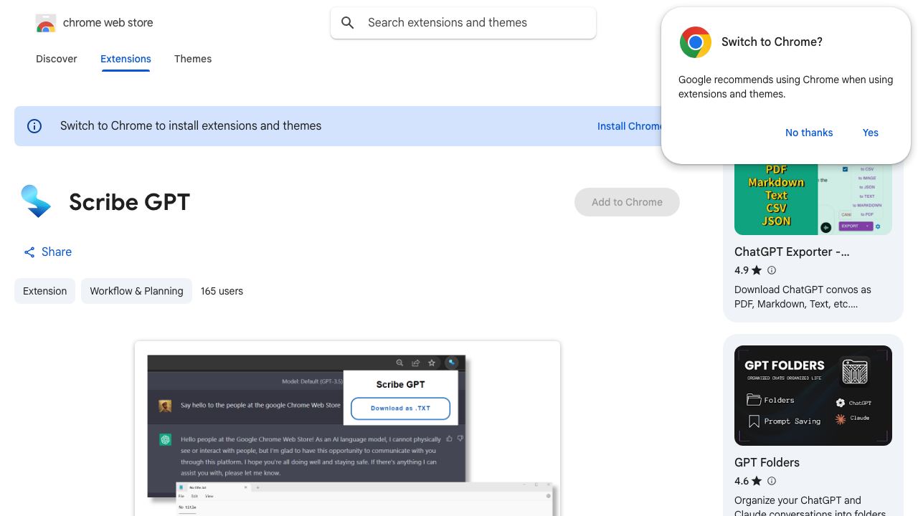Open the Extensions tab
Image resolution: width=918 pixels, height=516 pixels.
coord(126,59)
